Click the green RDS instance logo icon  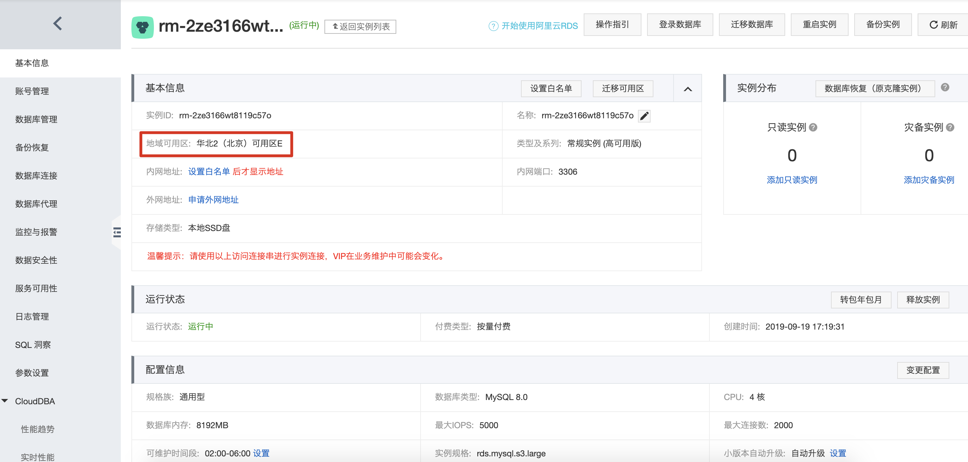tap(142, 27)
